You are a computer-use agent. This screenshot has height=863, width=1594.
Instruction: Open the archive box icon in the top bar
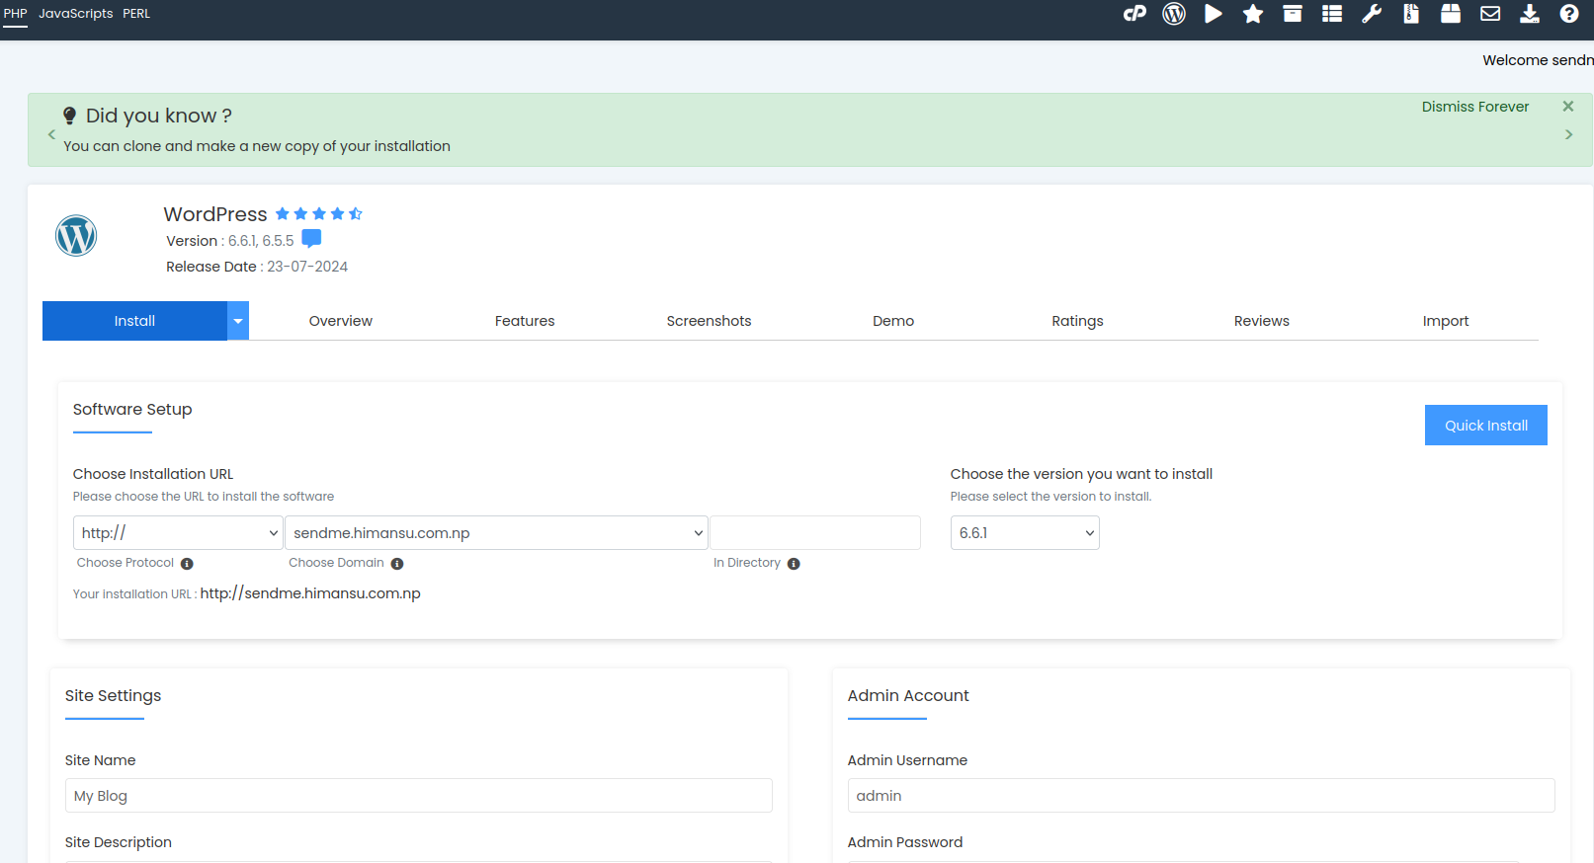point(1293,14)
